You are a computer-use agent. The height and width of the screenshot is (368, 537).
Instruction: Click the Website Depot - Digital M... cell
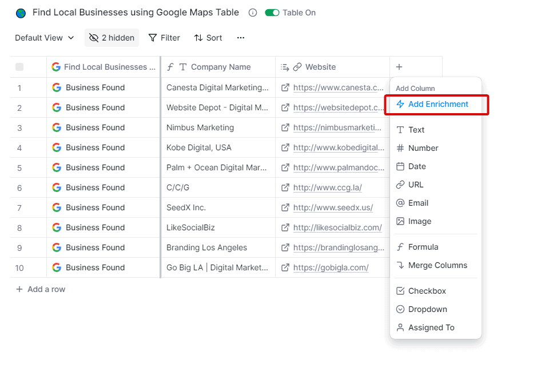(218, 107)
